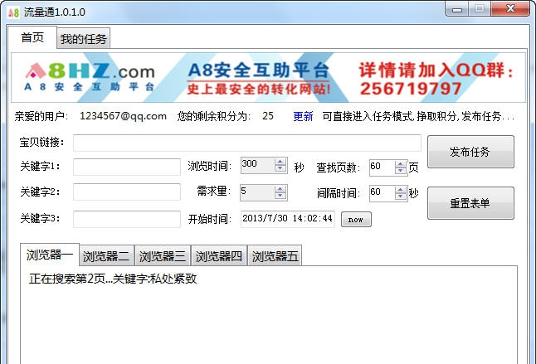Click the 重置表单 button
The height and width of the screenshot is (364, 536).
470,203
